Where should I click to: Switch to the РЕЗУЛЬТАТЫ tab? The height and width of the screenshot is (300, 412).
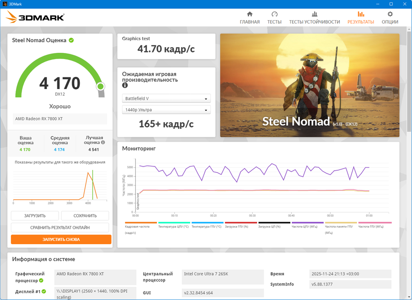tap(360, 22)
